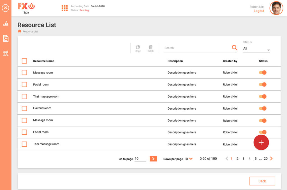This screenshot has width=287, height=190.
Task: Toggle status switch for Thai massage room
Action: click(263, 96)
